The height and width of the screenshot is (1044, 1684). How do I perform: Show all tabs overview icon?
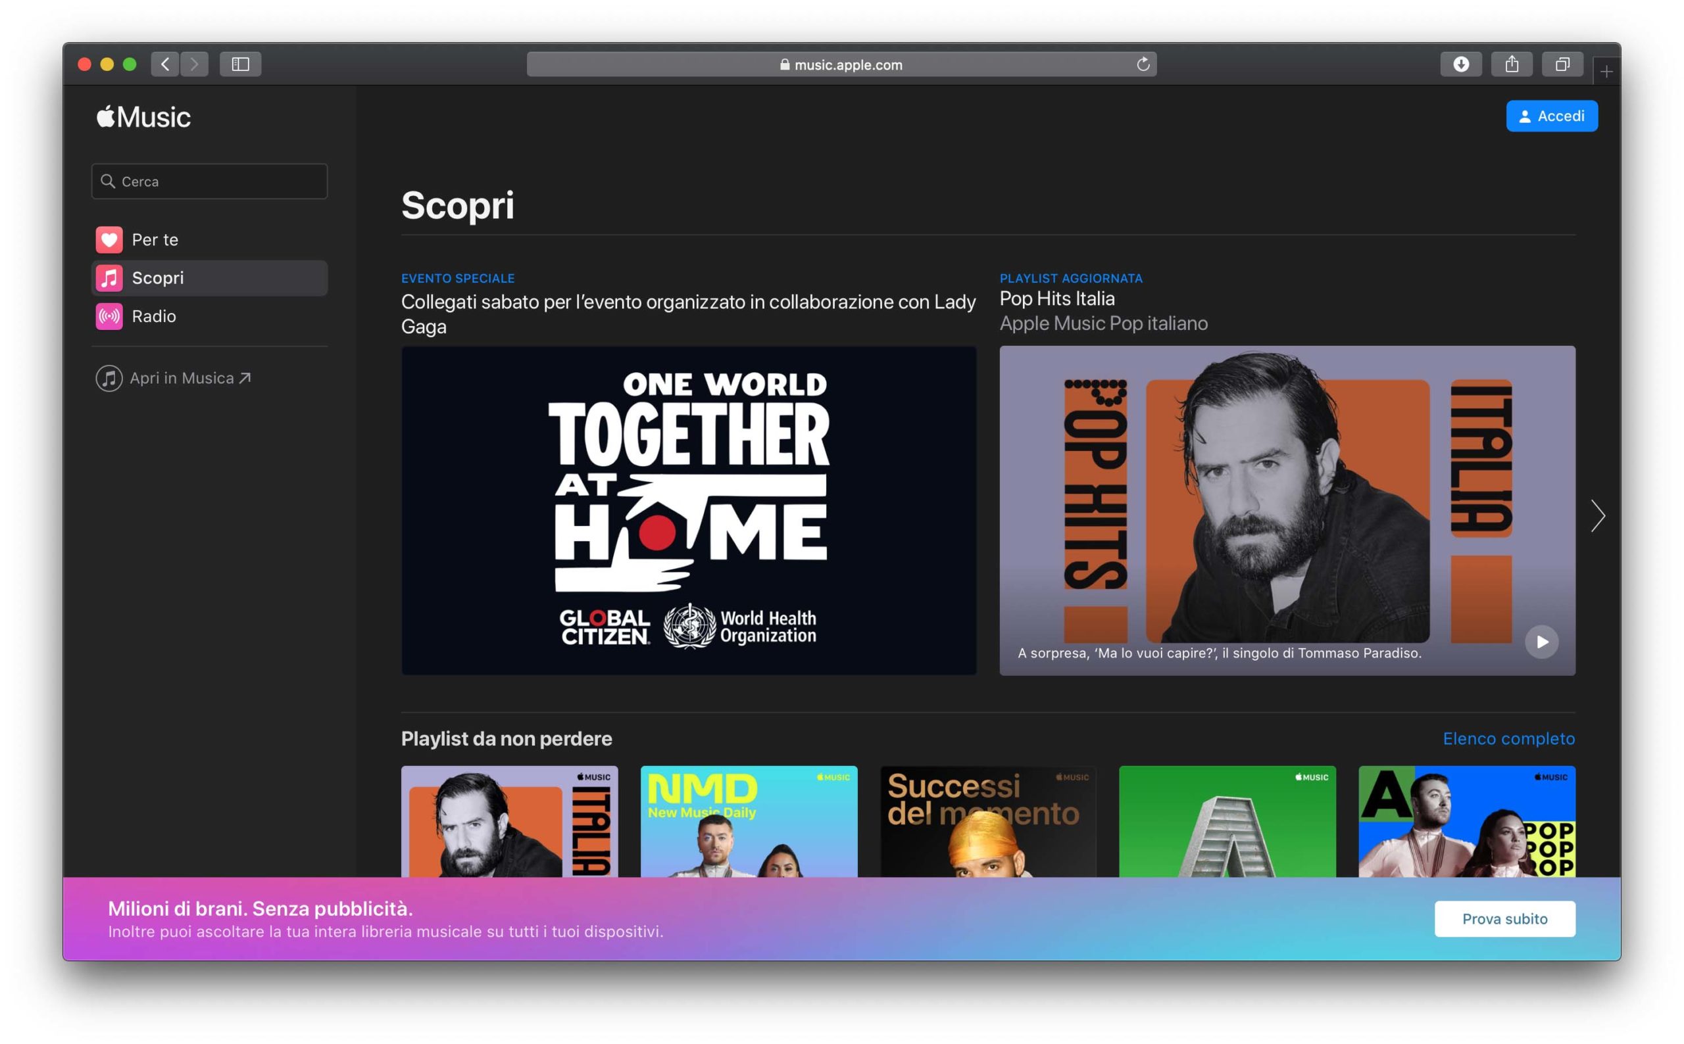coord(1562,64)
